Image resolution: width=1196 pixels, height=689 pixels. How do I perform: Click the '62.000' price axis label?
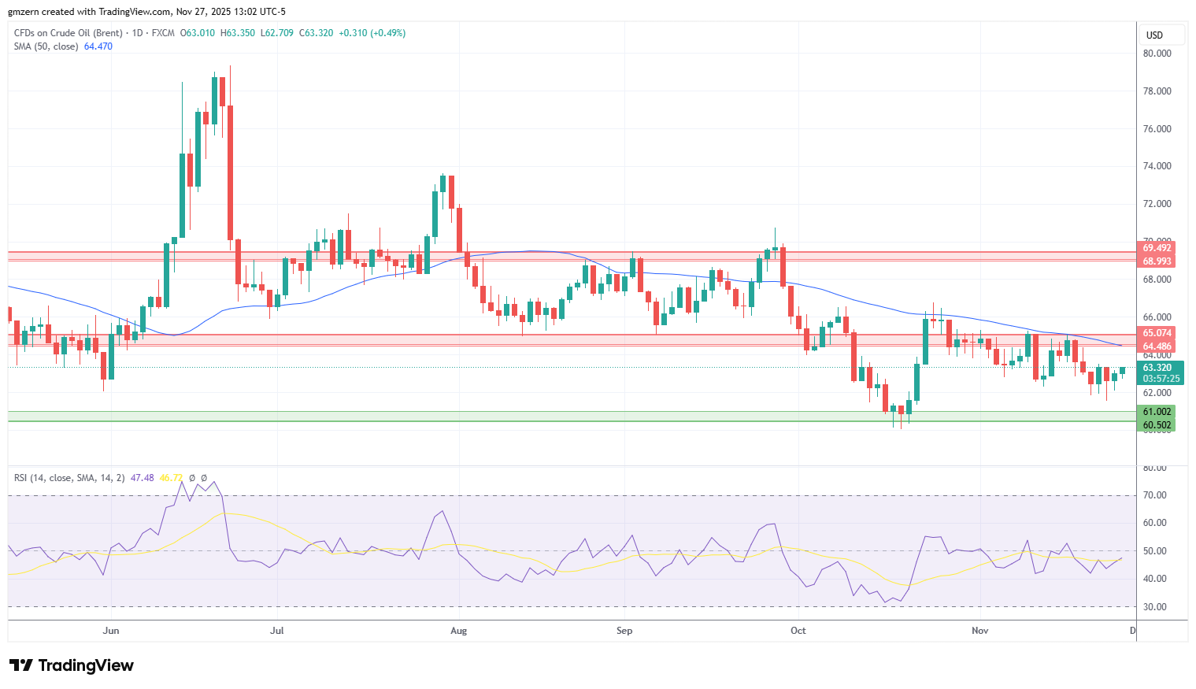tap(1157, 393)
